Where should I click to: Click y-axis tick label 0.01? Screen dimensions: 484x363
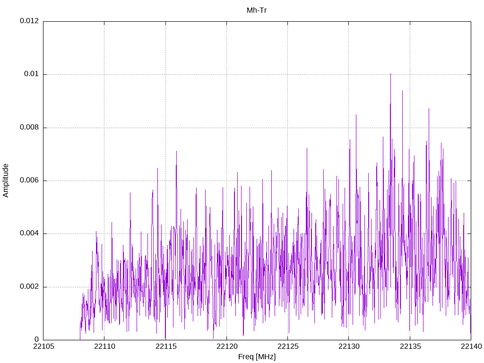pyautogui.click(x=32, y=74)
